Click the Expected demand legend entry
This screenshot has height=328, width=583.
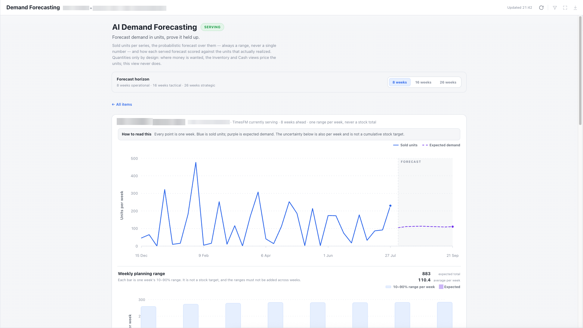(x=441, y=145)
